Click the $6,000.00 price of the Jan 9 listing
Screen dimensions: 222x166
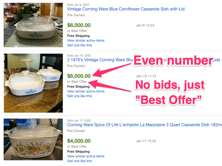point(79,25)
